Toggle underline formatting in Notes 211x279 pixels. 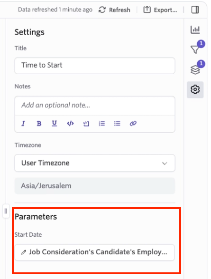pos(55,123)
